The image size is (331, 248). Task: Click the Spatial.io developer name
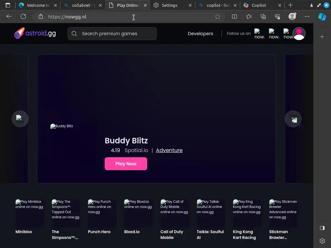coord(136,150)
